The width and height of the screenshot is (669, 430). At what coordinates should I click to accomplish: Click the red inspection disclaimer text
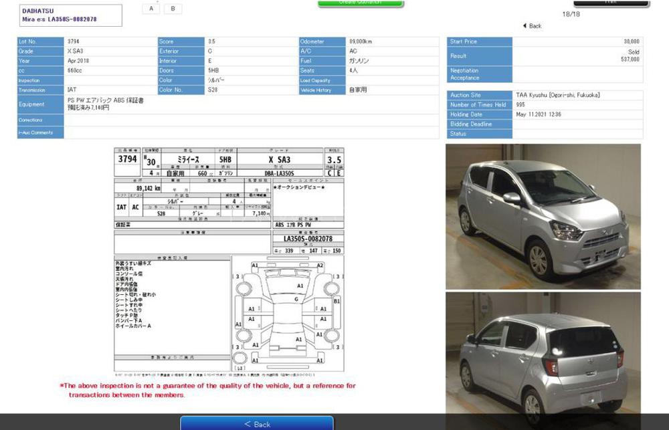click(x=207, y=390)
